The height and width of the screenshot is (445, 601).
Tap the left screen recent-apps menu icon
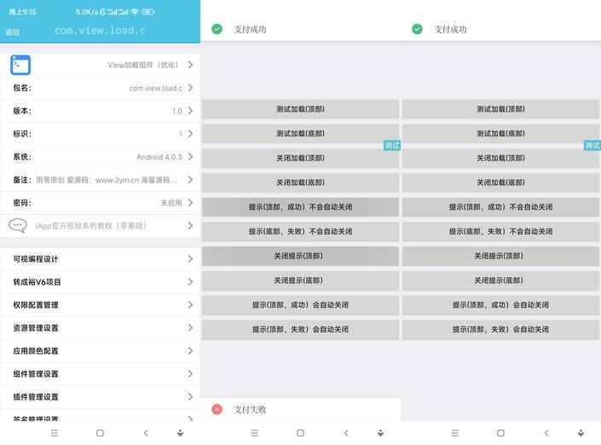tap(55, 433)
